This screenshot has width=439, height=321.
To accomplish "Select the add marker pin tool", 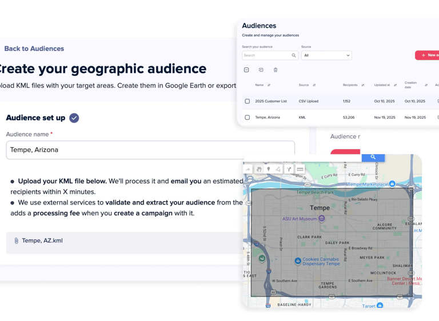I will tap(269, 169).
